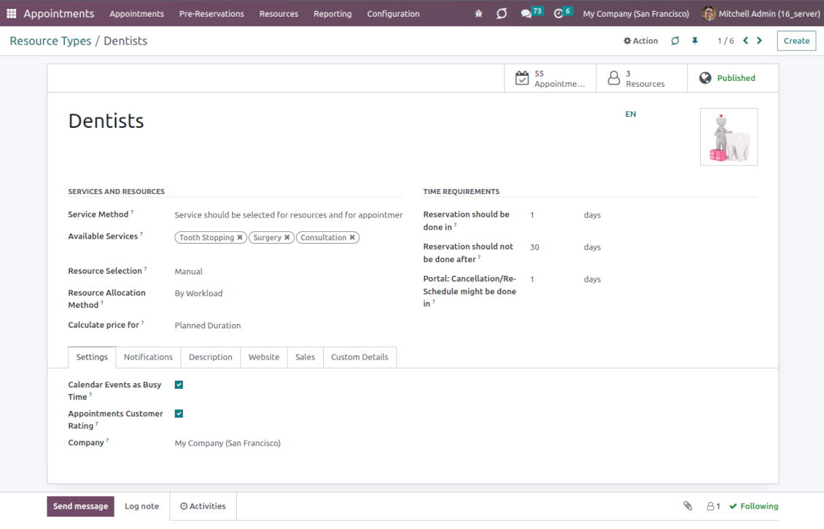Navigate to Resource Types breadcrumb
Viewport: 824px width, 529px height.
[50, 41]
